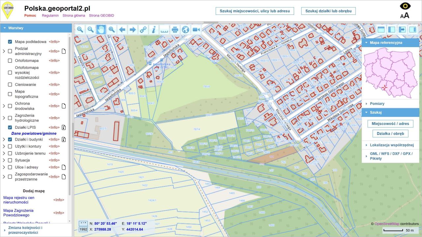Click the zoom-to-area magnifier tool
The height and width of the screenshot is (237, 422).
tap(111, 29)
